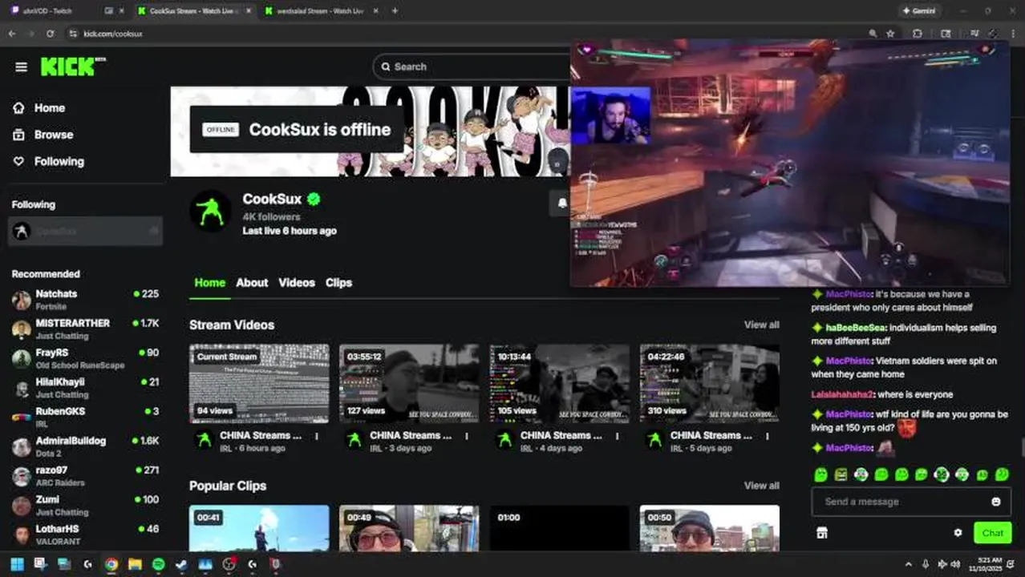This screenshot has width=1025, height=577.
Task: Open recommended channel razo97
Action: click(x=85, y=476)
